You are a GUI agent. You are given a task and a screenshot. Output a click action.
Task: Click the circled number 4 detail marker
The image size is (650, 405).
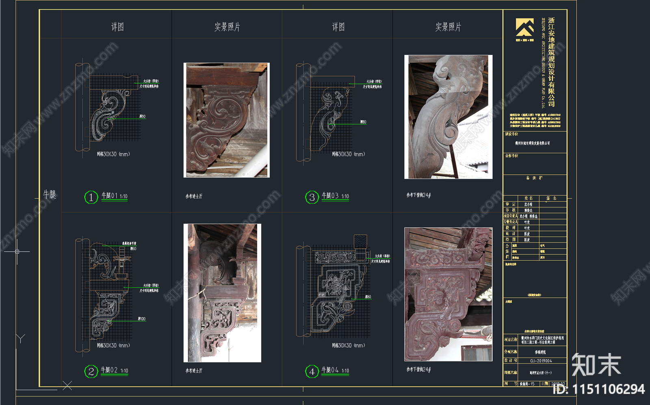pyautogui.click(x=312, y=371)
